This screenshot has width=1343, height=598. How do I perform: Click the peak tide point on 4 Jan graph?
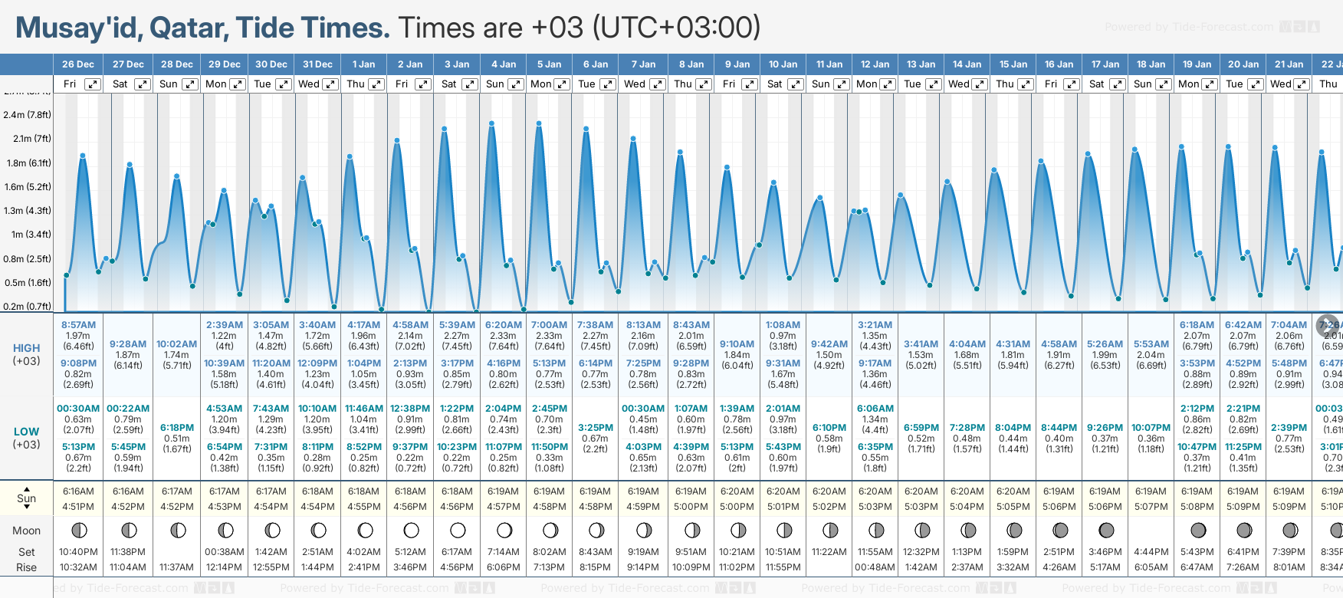tap(491, 123)
